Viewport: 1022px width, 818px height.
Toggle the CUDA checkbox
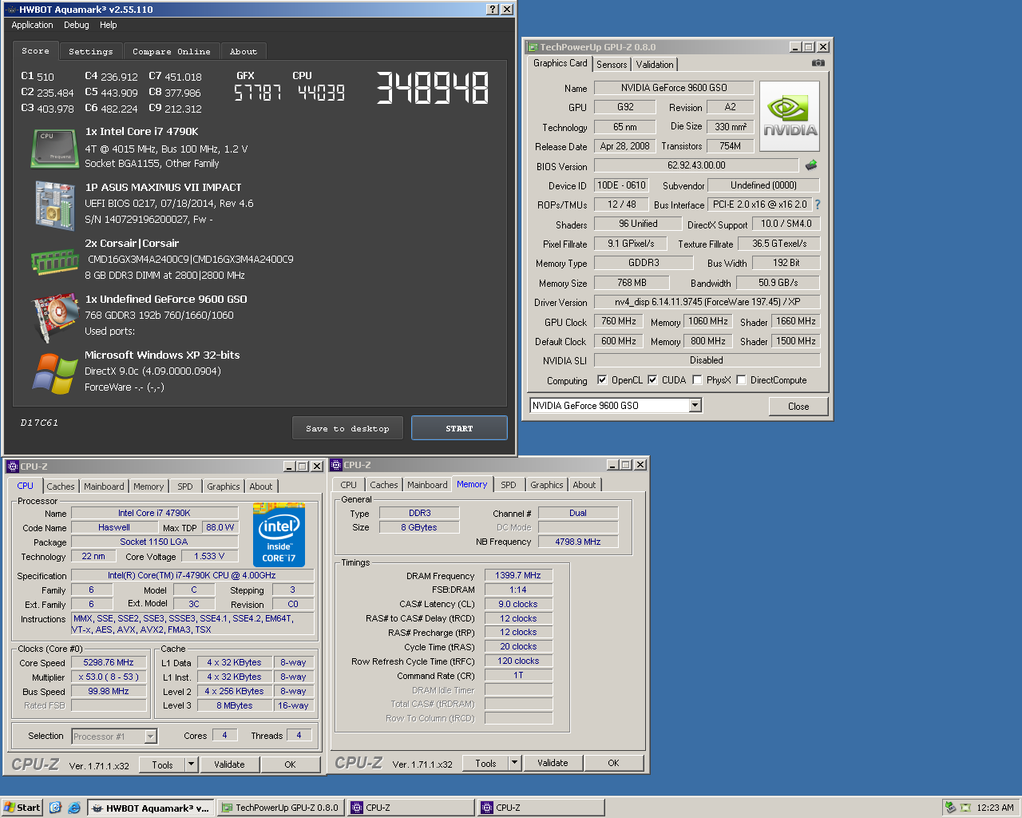(652, 380)
